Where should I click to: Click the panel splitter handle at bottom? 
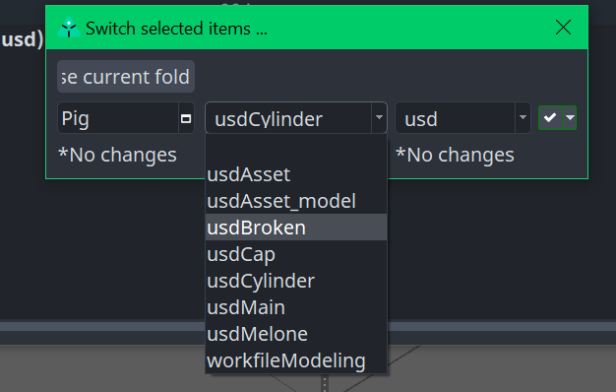(325, 383)
